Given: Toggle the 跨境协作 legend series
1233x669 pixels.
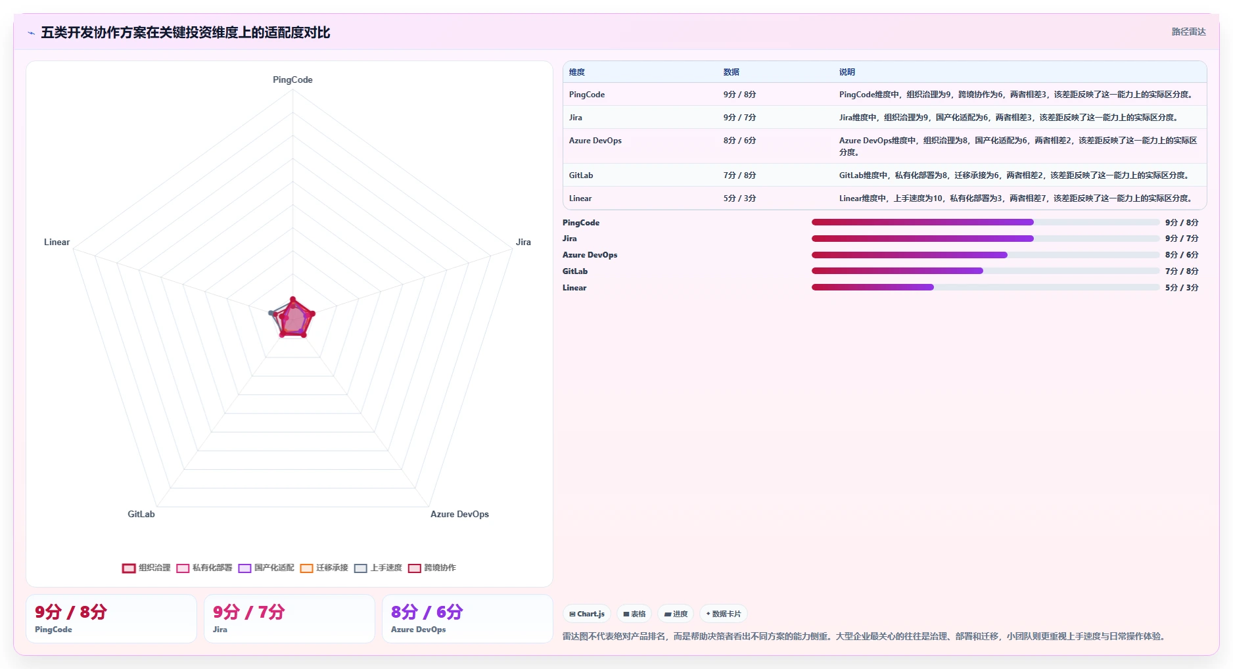Looking at the screenshot, I should [x=432, y=568].
